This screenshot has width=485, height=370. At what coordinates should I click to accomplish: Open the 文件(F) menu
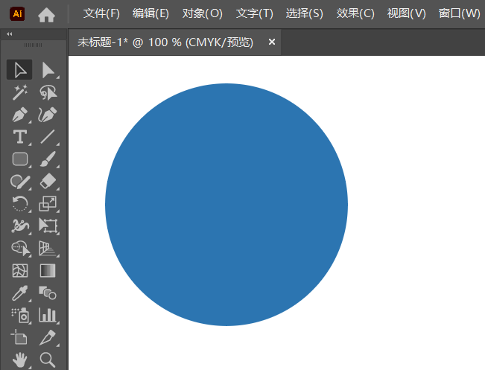click(101, 13)
